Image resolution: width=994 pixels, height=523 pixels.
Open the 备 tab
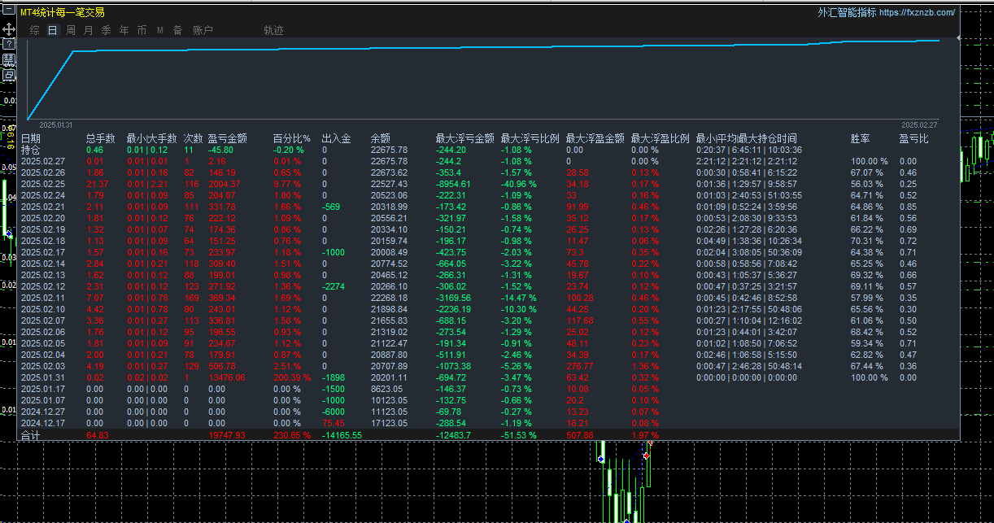[x=178, y=30]
